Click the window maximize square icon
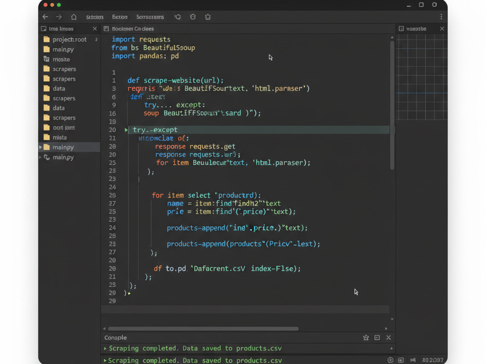 pos(421,5)
